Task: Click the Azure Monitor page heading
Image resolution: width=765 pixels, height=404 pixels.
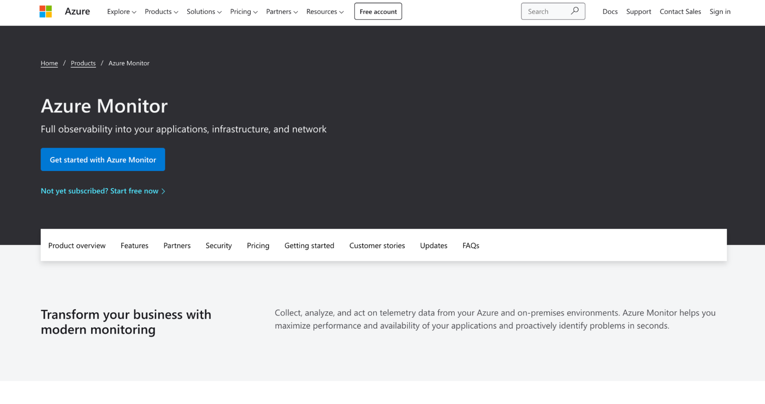Action: (104, 106)
